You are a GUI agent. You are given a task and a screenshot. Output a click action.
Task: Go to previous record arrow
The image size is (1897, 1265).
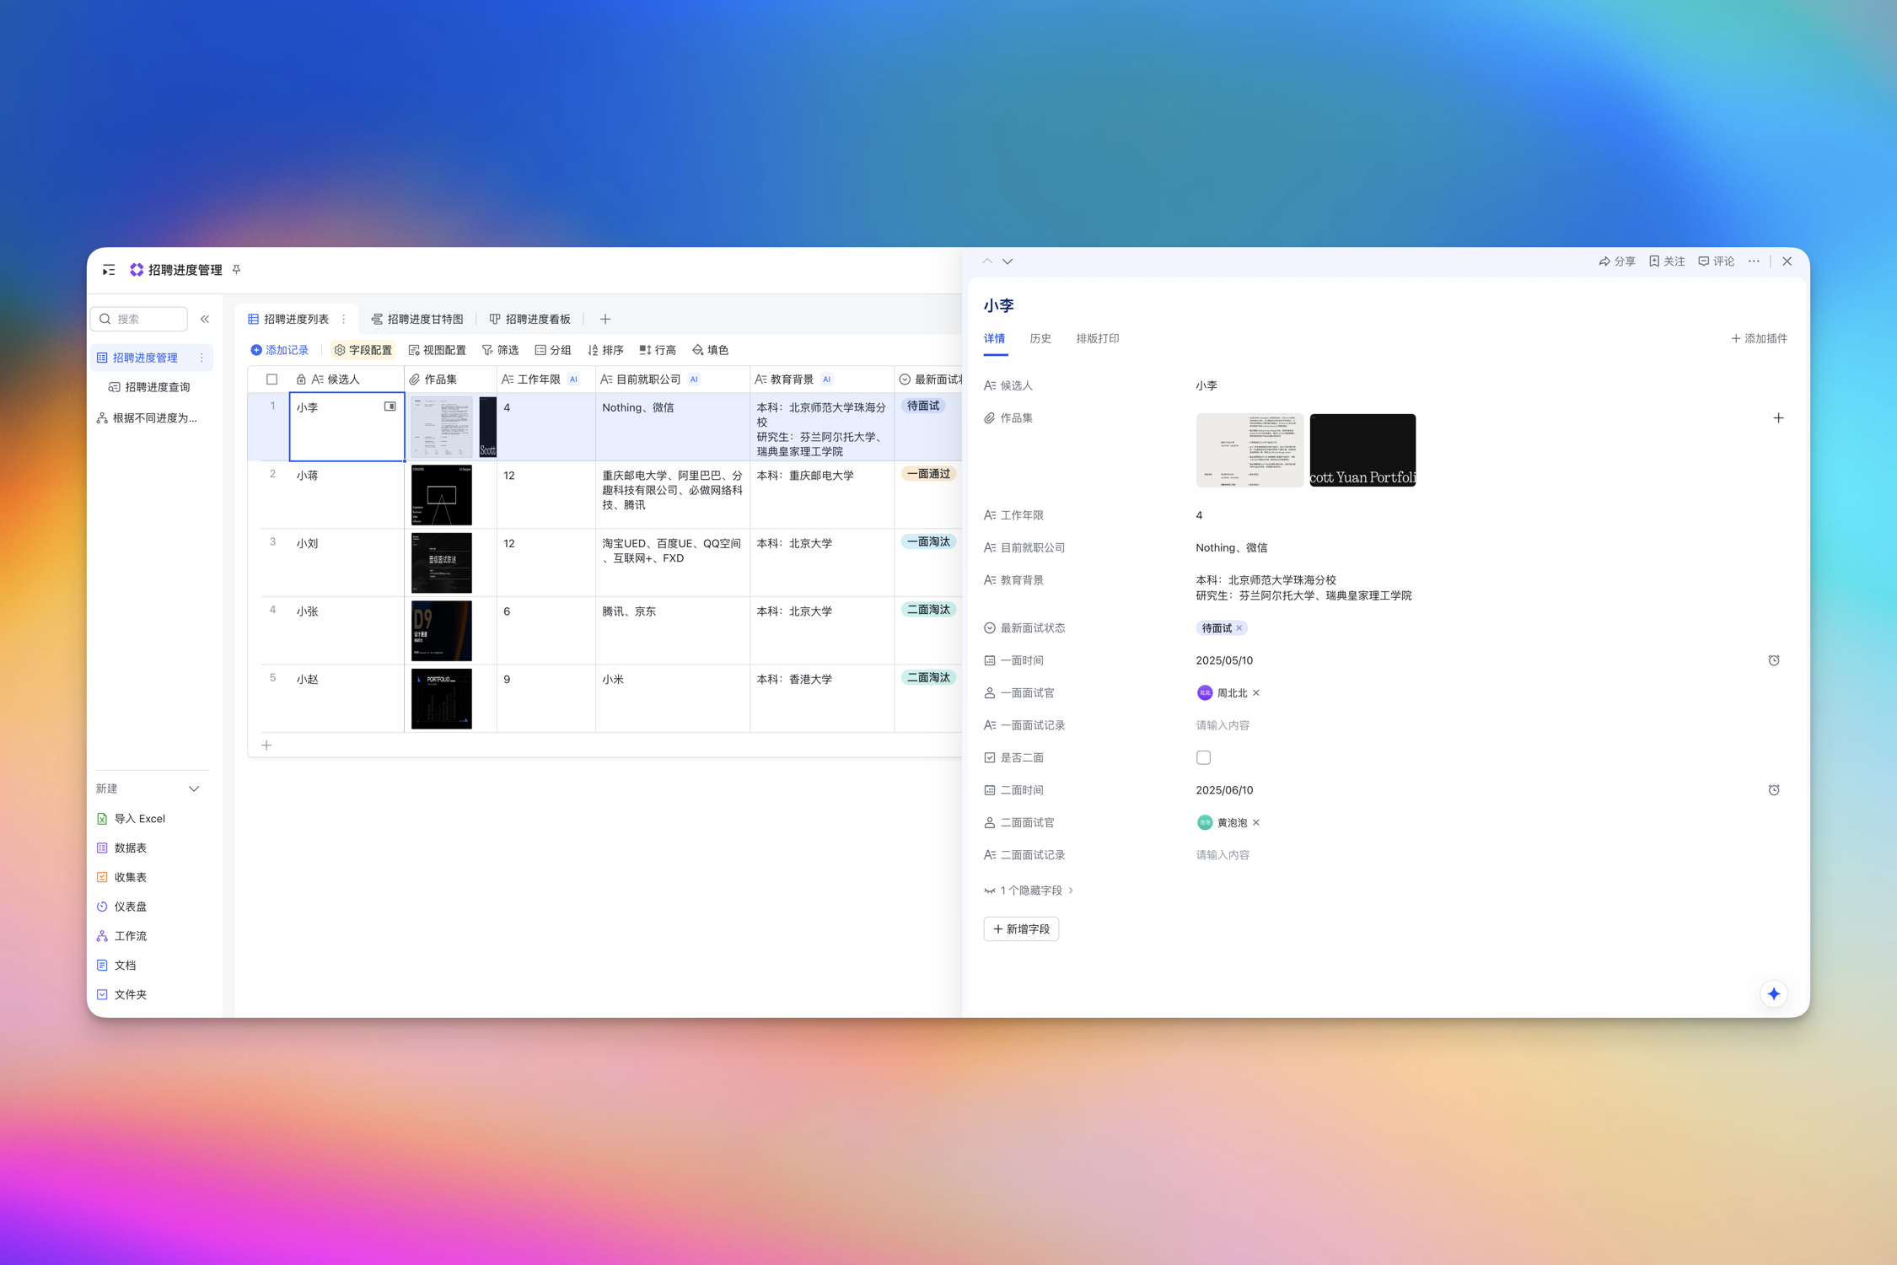[x=987, y=261]
